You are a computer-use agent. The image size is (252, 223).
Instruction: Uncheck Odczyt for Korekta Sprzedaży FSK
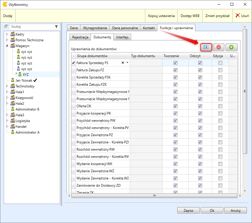pos(200,77)
